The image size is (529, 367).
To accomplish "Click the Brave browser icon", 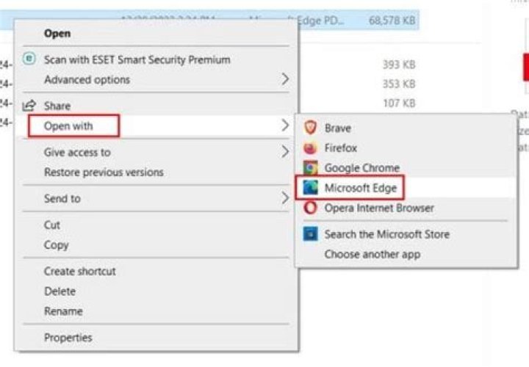I will click(x=311, y=128).
